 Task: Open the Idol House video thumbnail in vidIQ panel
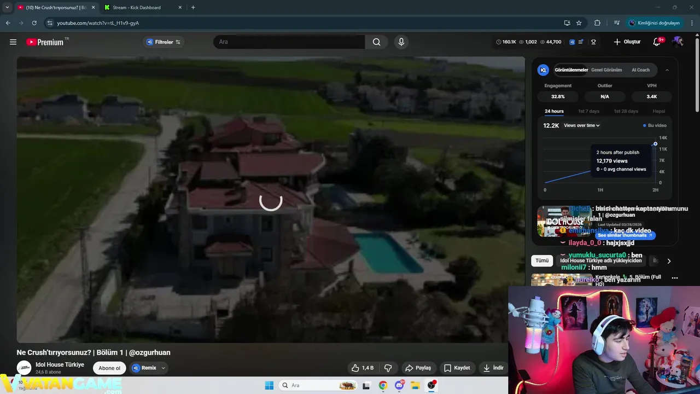564,222
